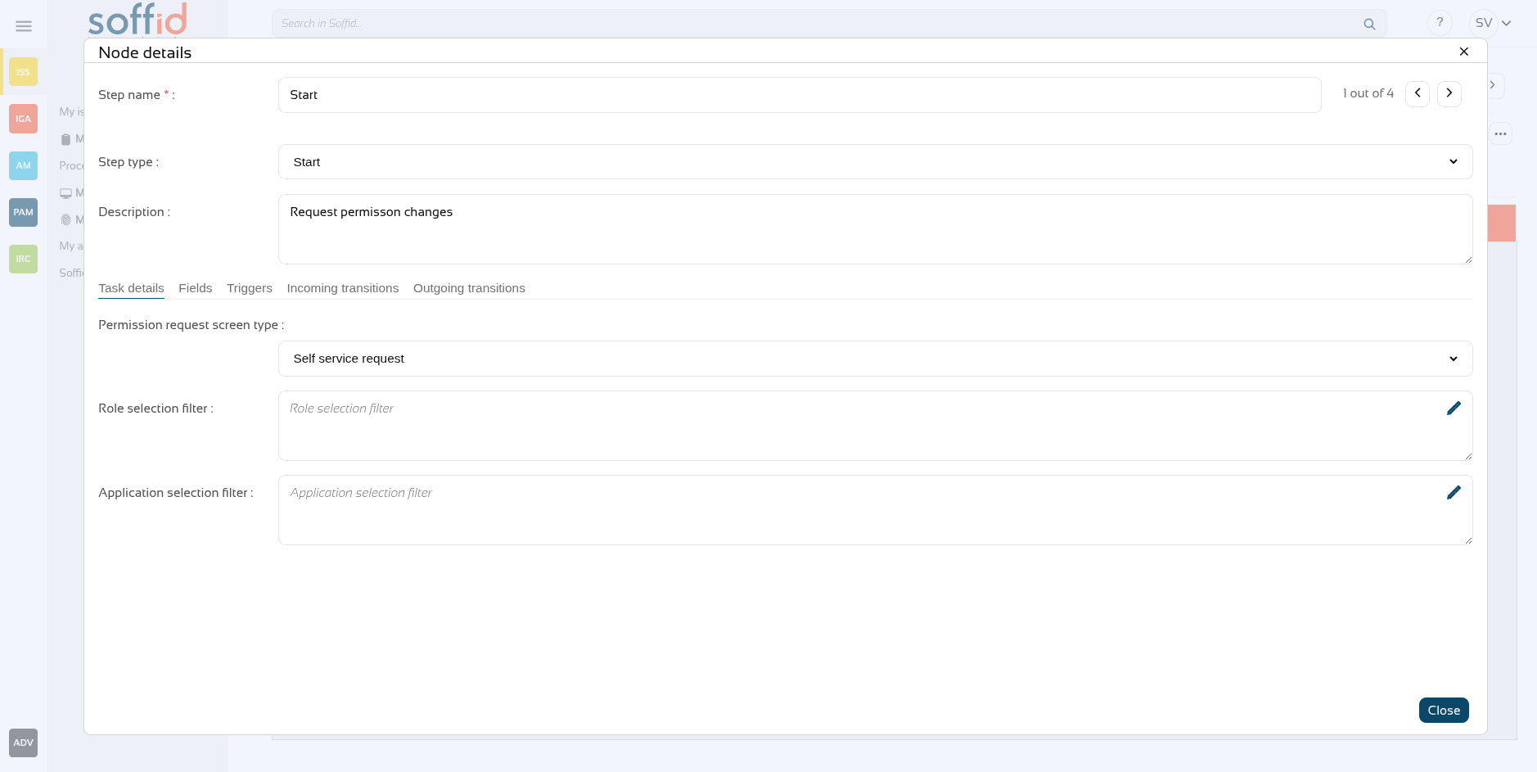Image resolution: width=1537 pixels, height=772 pixels.
Task: Expand the Step type dropdown
Action: tap(875, 162)
